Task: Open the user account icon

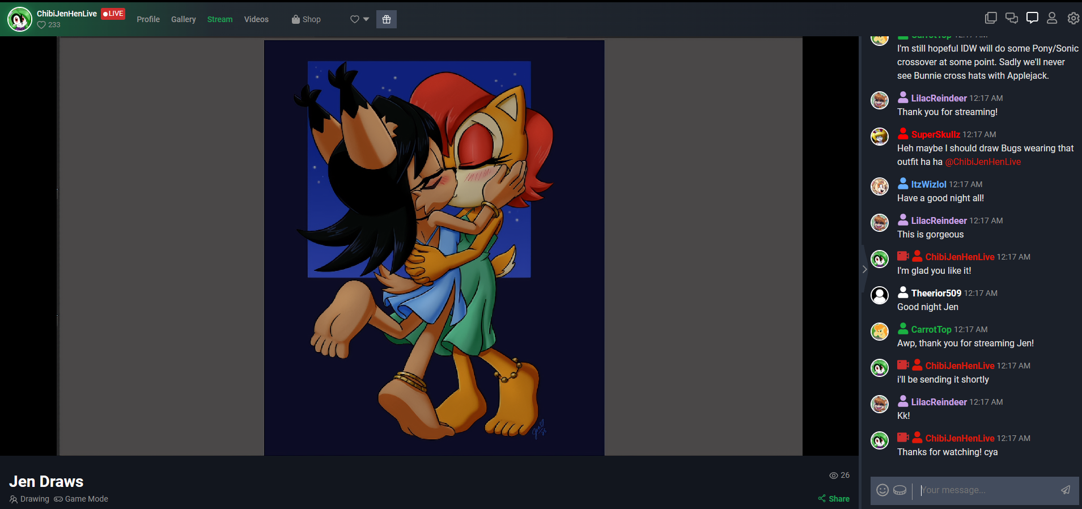Action: point(1052,18)
